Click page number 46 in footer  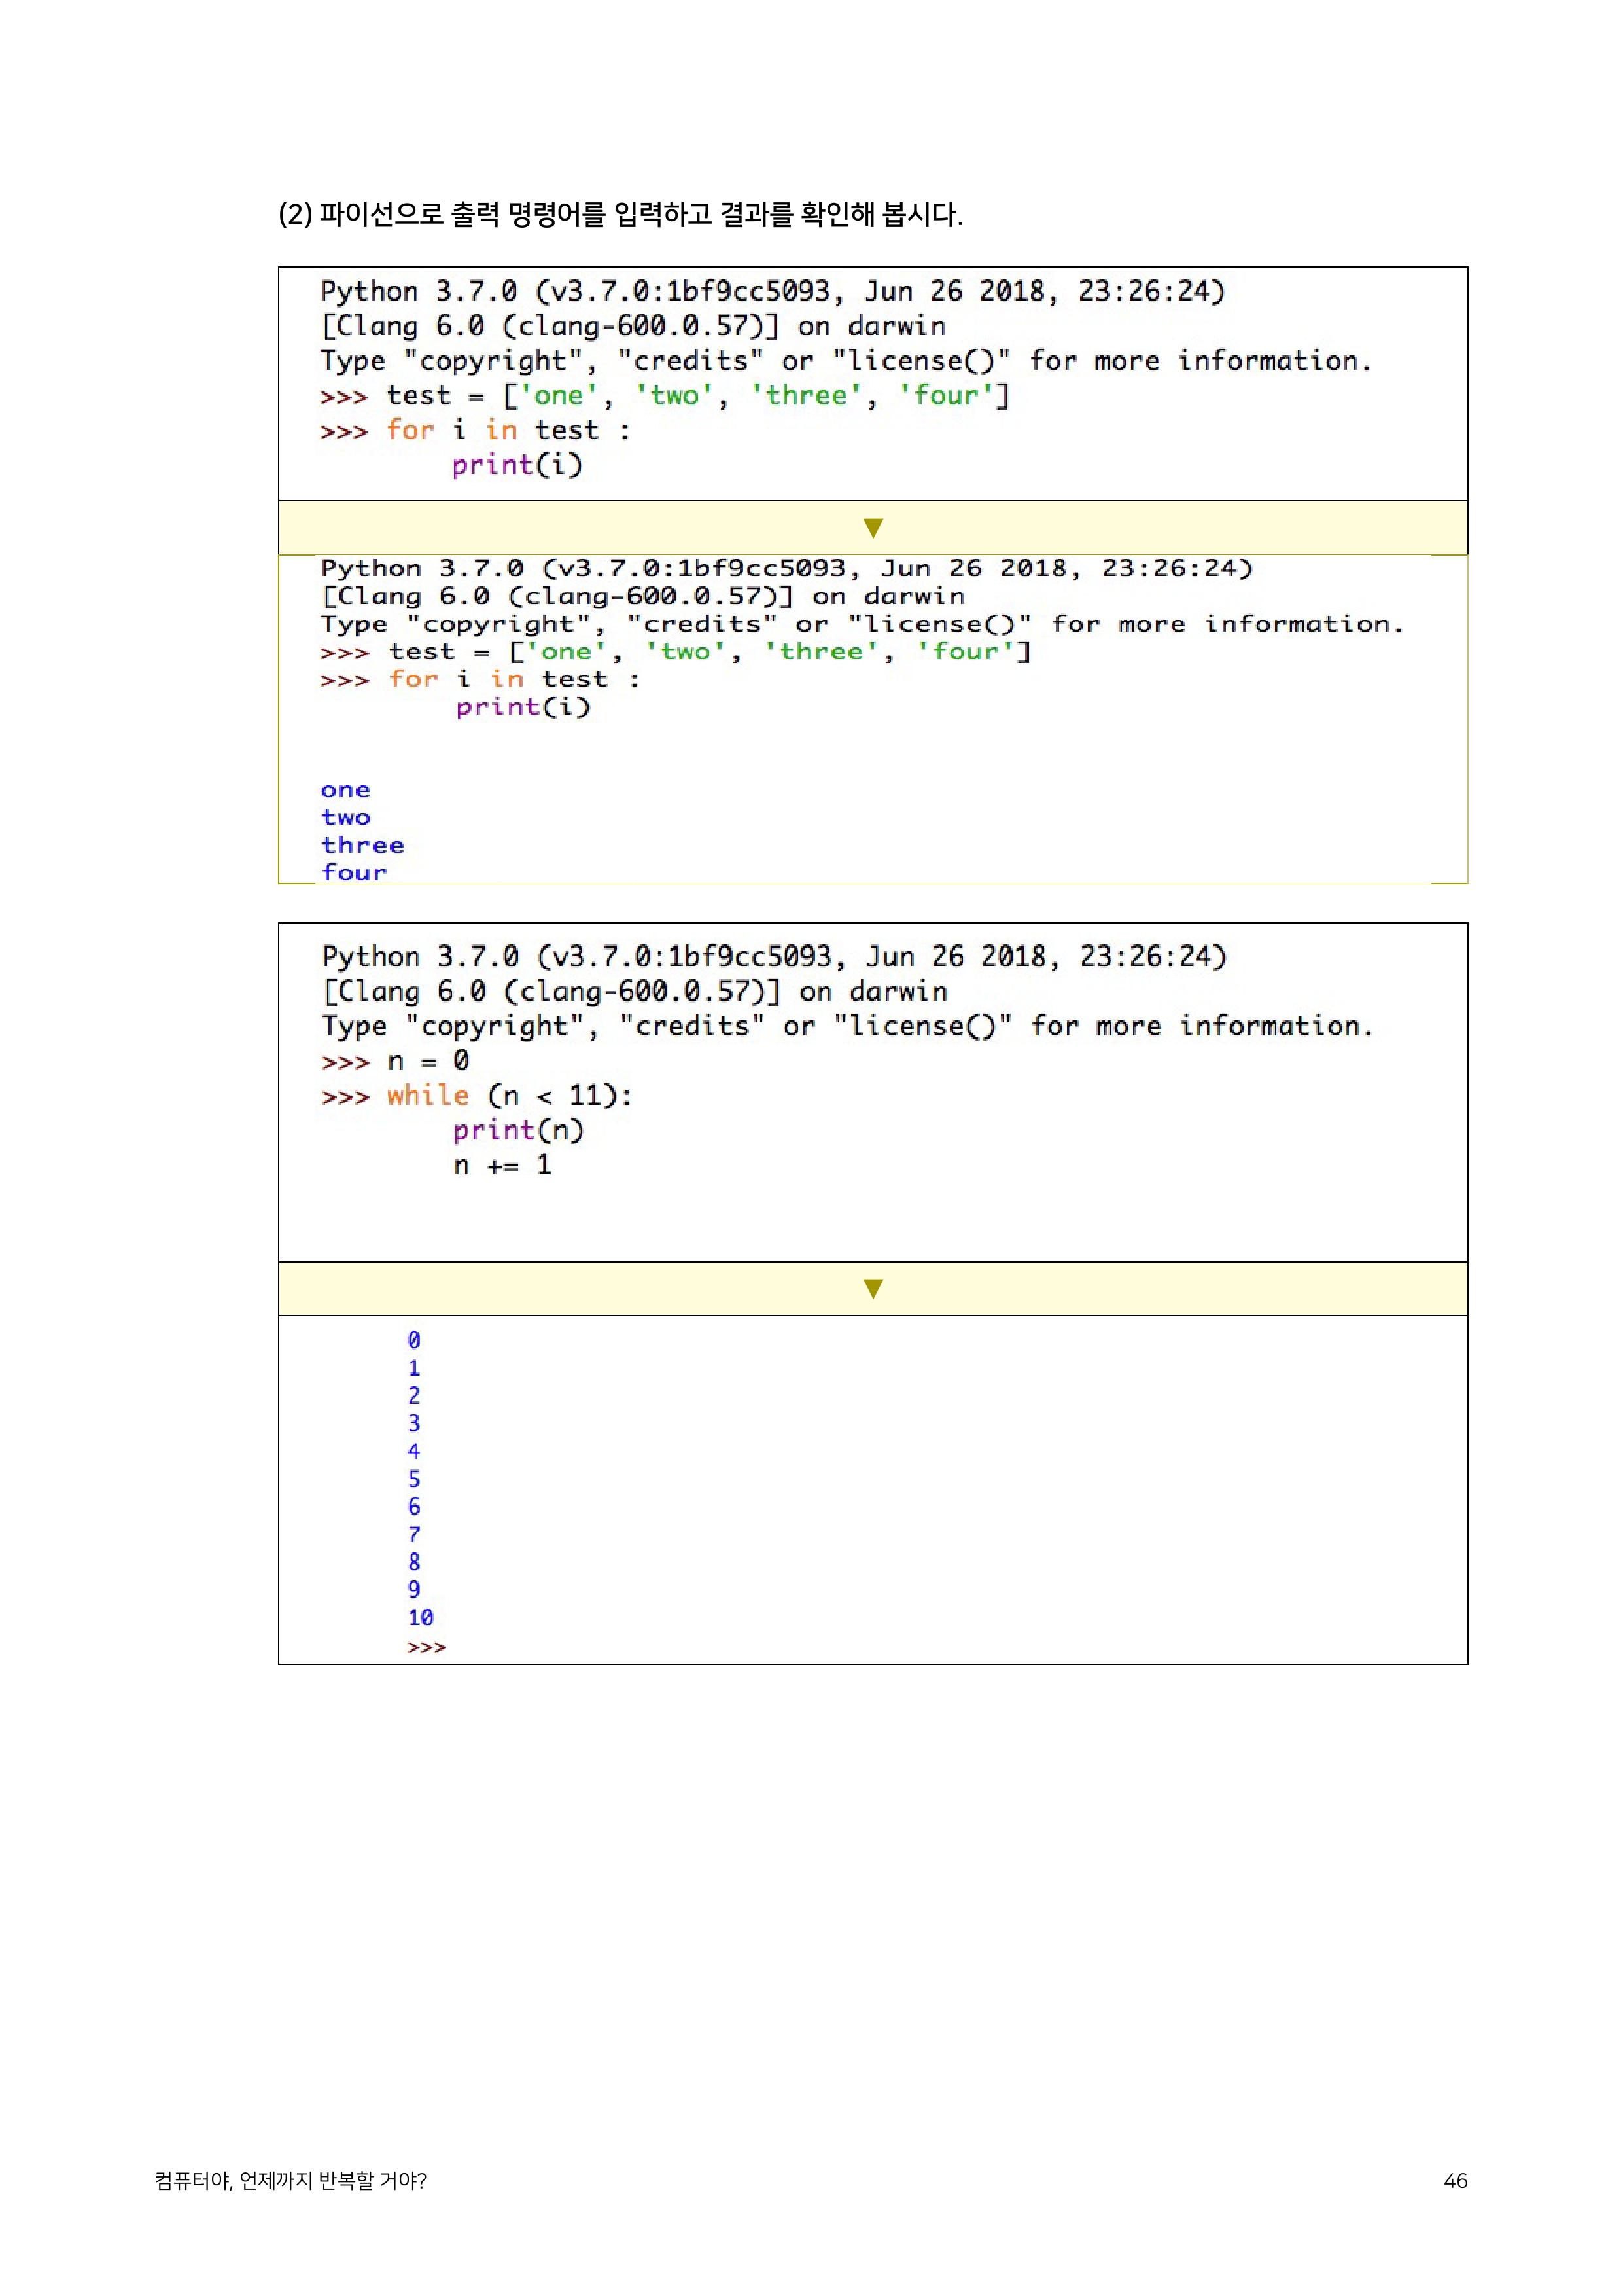[1455, 2180]
